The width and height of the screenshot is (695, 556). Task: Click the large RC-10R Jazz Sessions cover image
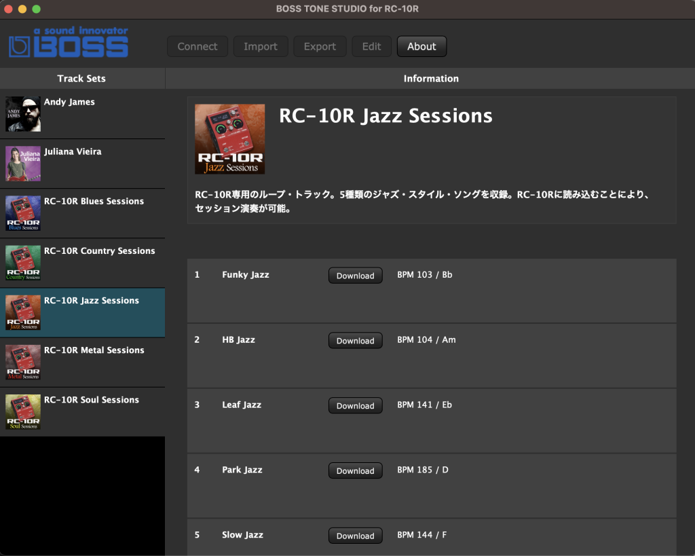229,139
